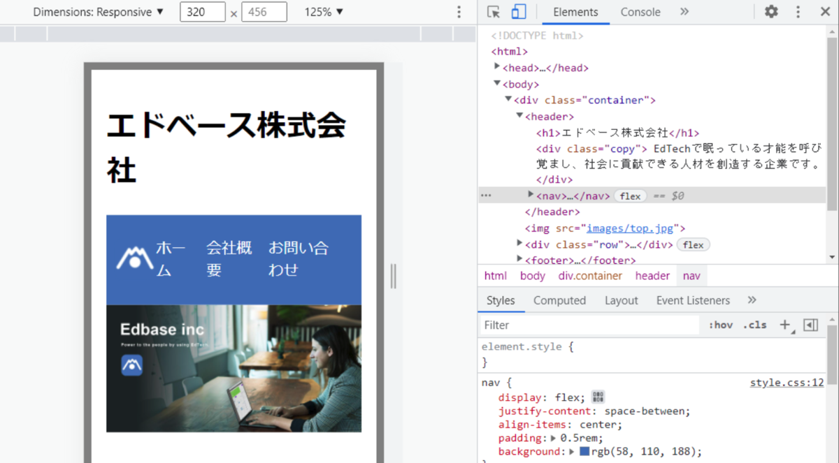Open device toolbar more options menu

pyautogui.click(x=459, y=12)
